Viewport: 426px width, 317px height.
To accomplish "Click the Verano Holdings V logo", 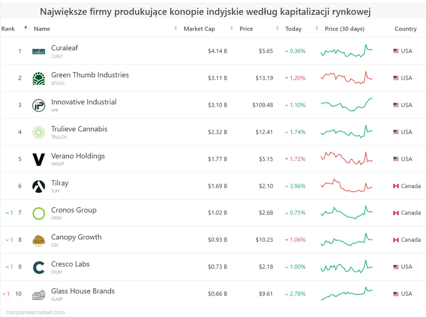I will [39, 159].
